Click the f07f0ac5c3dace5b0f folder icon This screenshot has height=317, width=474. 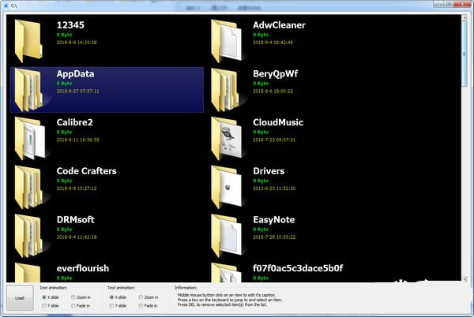[x=227, y=272]
